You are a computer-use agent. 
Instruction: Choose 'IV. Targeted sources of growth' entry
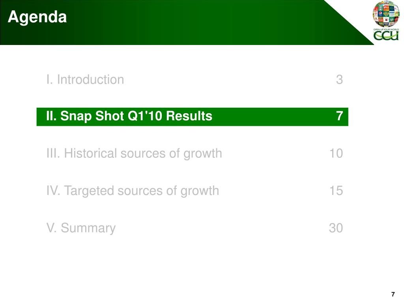point(133,191)
